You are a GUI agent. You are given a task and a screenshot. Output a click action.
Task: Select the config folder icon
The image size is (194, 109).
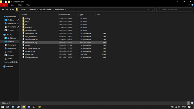[x=23, y=18]
